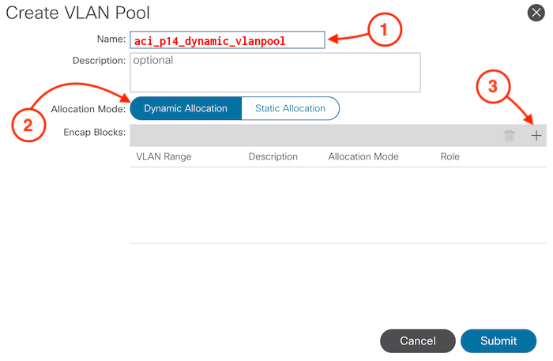Click the Role column header
The height and width of the screenshot is (361, 553).
click(450, 156)
